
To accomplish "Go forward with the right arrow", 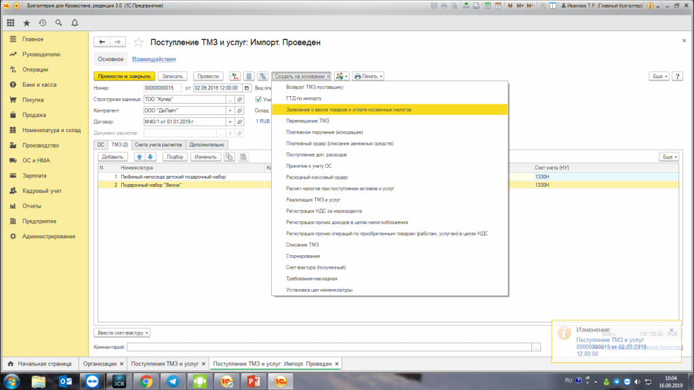I will (x=118, y=41).
